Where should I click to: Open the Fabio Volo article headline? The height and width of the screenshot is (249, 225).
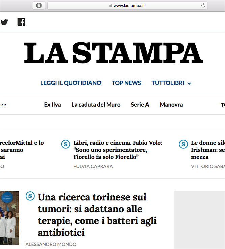pos(118,150)
